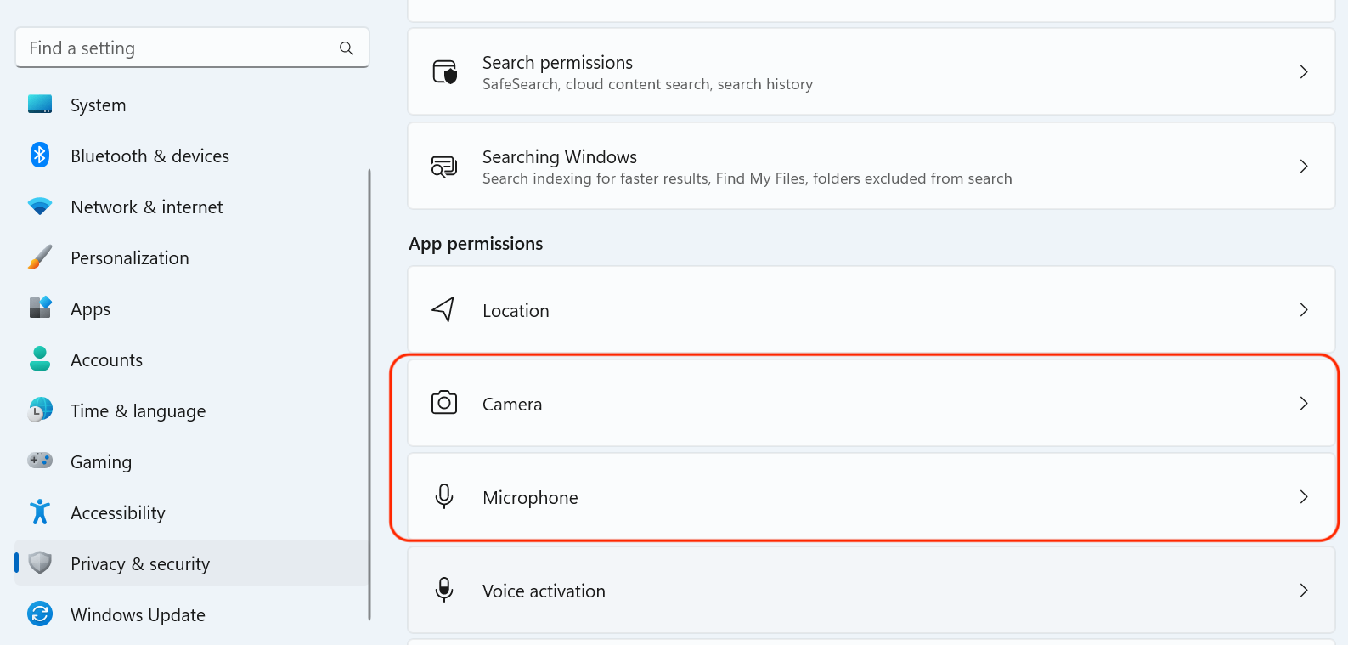Click the Search permissions shield icon
Screen dimensions: 1348x645
click(444, 72)
